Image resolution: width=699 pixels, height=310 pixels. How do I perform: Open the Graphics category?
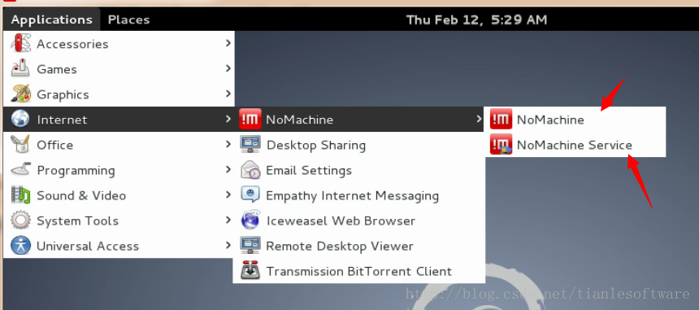[x=119, y=94]
